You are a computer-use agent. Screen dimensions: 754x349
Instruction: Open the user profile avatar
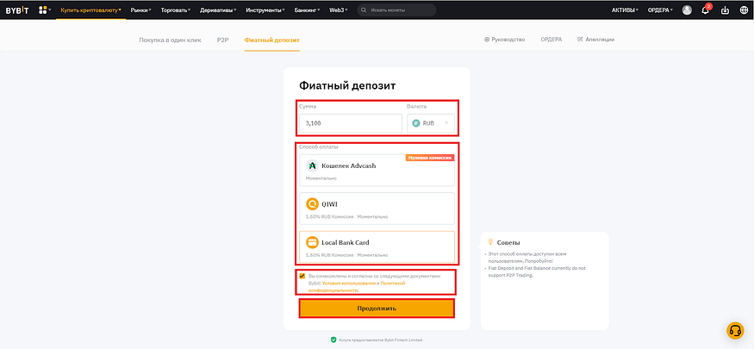tap(687, 10)
